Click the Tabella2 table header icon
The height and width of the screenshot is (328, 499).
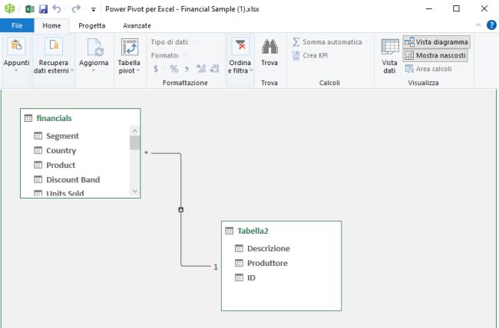point(229,231)
